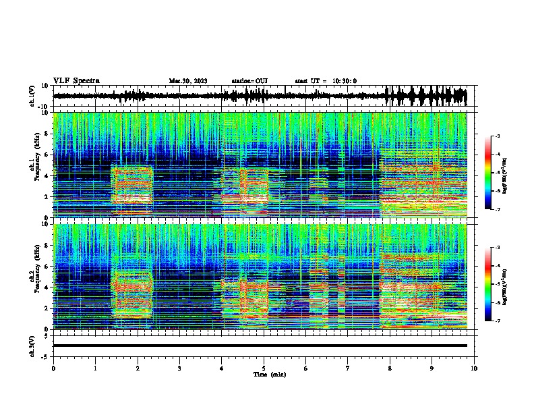Click the log(PSD) label beside ch.1 colorbar
Image resolution: width=534 pixels, height=413 pixels.
(x=504, y=175)
